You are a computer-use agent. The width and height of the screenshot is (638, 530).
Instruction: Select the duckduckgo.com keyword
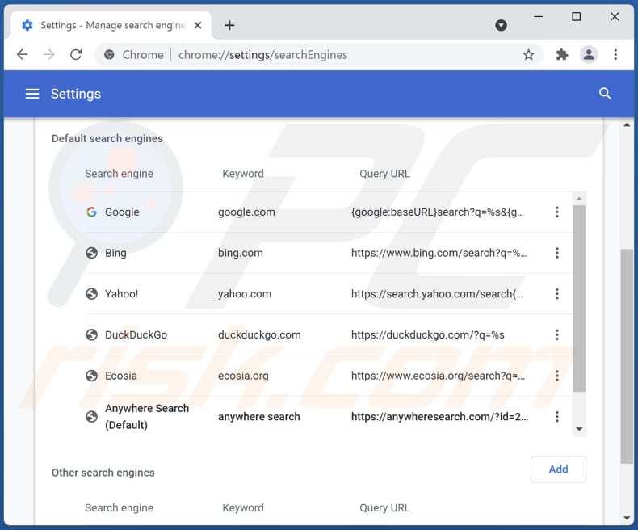[x=259, y=335]
